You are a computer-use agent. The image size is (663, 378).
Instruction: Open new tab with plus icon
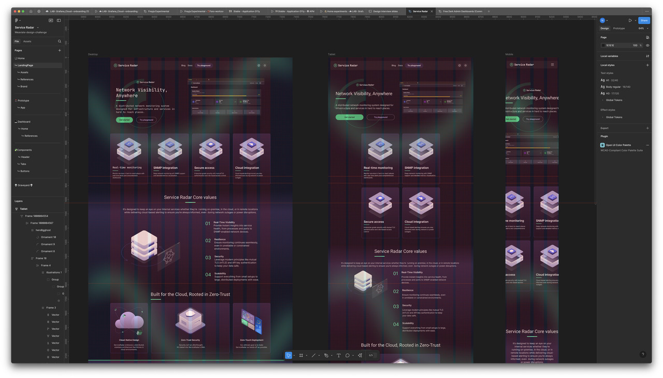click(x=488, y=11)
